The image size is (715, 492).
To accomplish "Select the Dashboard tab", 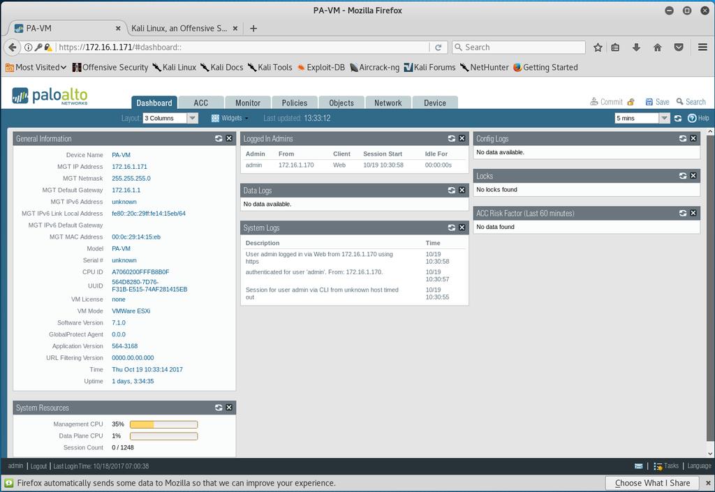I will pyautogui.click(x=154, y=103).
